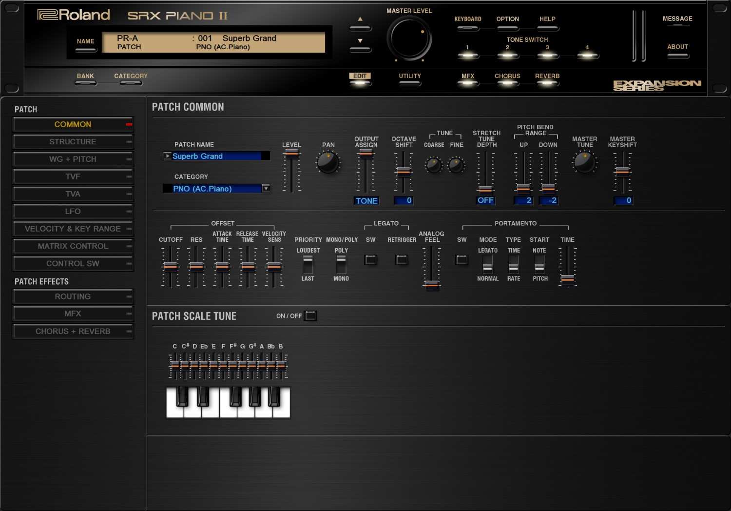Open the CATEGORY dropdown showing PNO (AC.Piano)
731x511 pixels.
(x=266, y=188)
